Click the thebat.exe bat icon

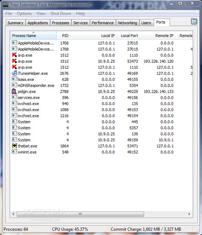click(x=14, y=146)
